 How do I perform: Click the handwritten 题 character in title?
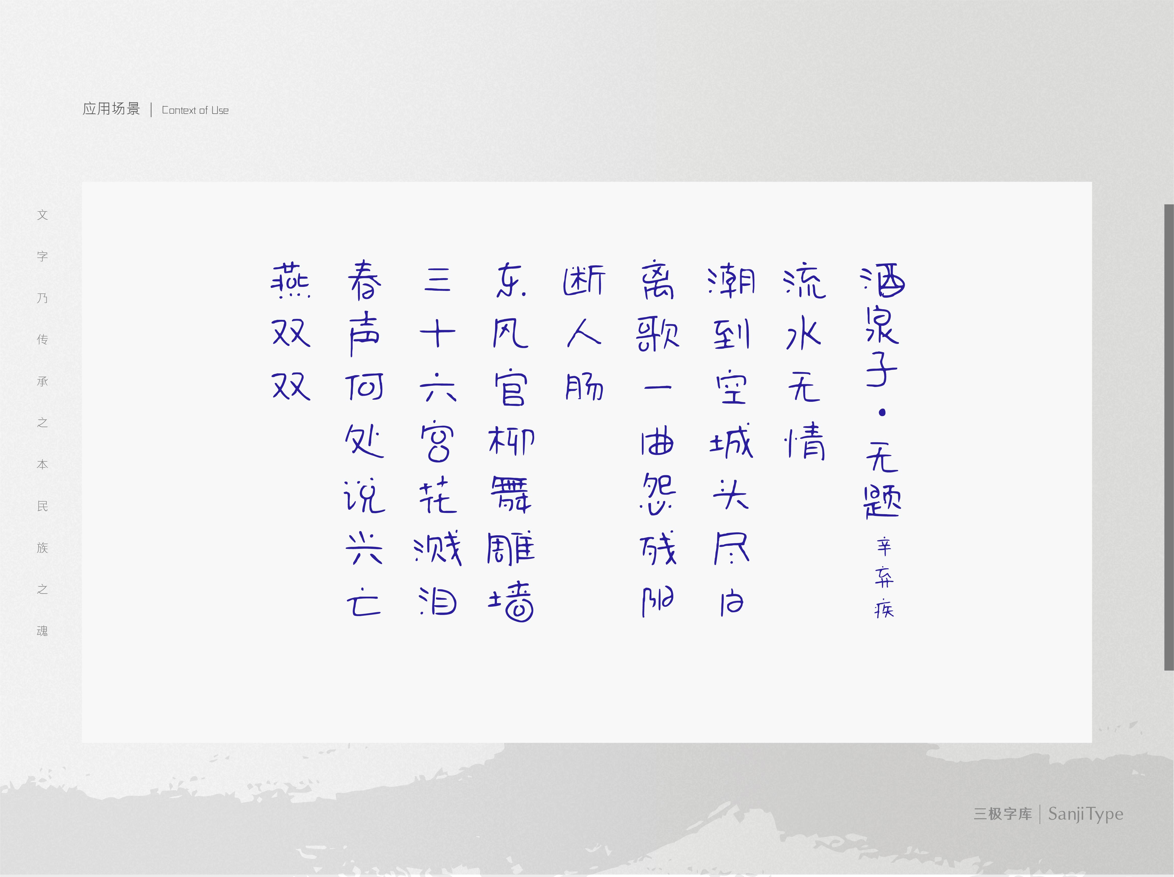(x=882, y=502)
